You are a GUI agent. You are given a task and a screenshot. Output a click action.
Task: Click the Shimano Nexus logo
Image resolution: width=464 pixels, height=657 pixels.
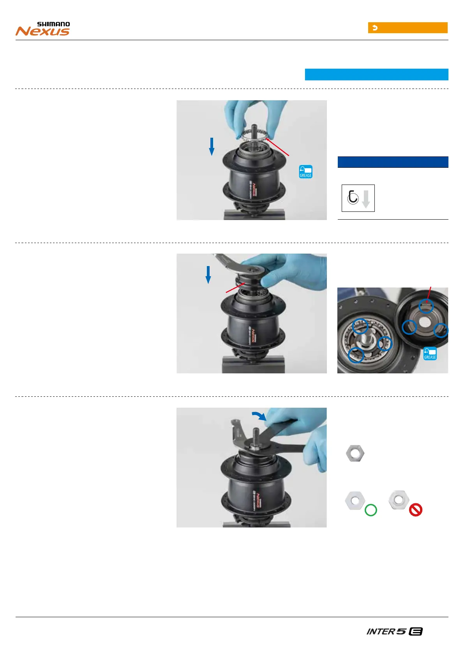[x=43, y=29]
